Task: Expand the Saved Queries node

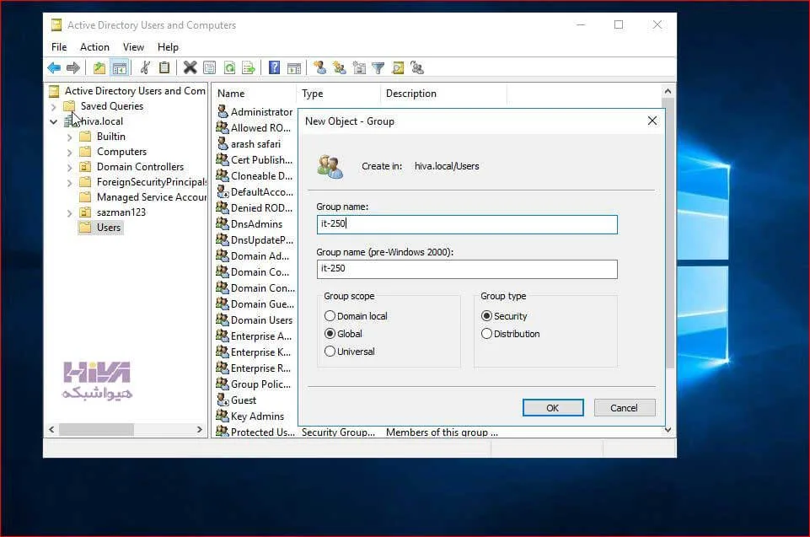Action: tap(53, 107)
